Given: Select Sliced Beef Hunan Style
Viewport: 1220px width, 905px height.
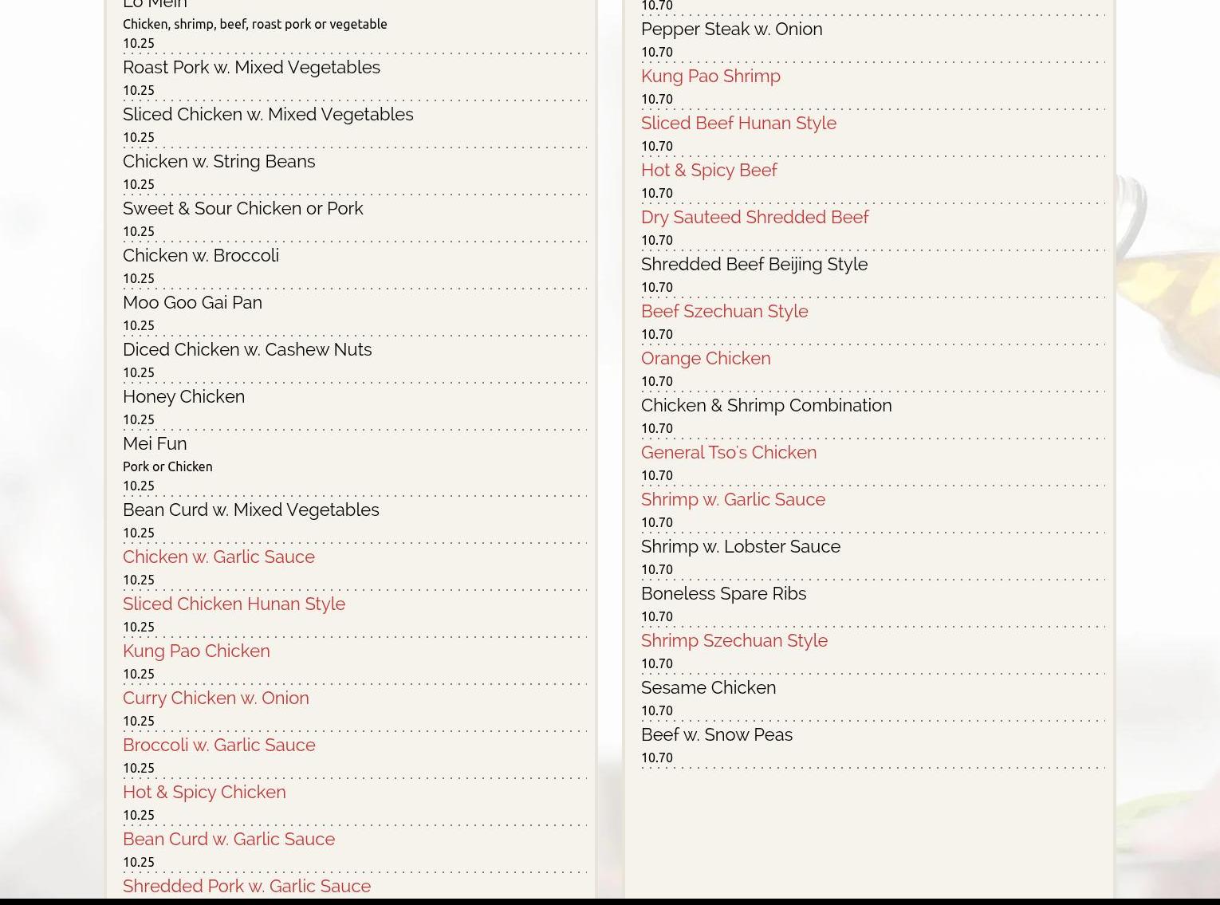Looking at the screenshot, I should point(738,124).
